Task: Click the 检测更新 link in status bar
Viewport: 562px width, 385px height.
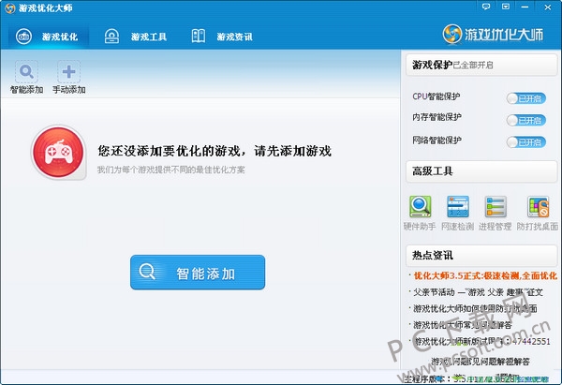Action: pos(532,378)
